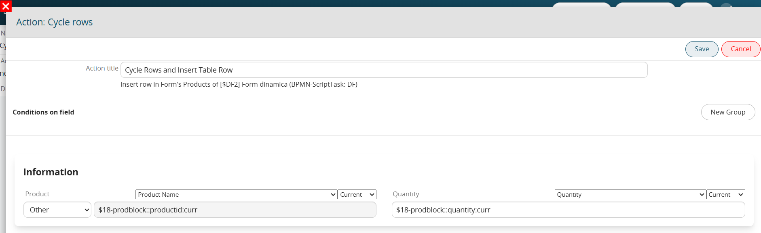The image size is (761, 233).
Task: Select the 'Insert row in Form's Products' description text
Action: click(239, 84)
